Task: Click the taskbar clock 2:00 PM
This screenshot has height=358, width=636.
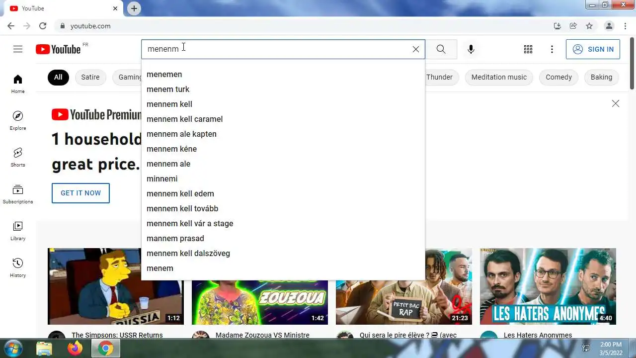Action: pos(611,345)
